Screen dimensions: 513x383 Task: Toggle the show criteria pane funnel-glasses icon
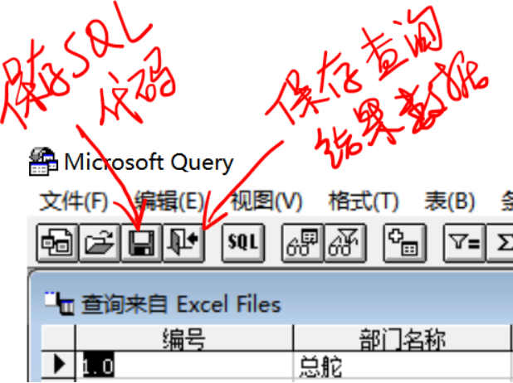point(344,243)
